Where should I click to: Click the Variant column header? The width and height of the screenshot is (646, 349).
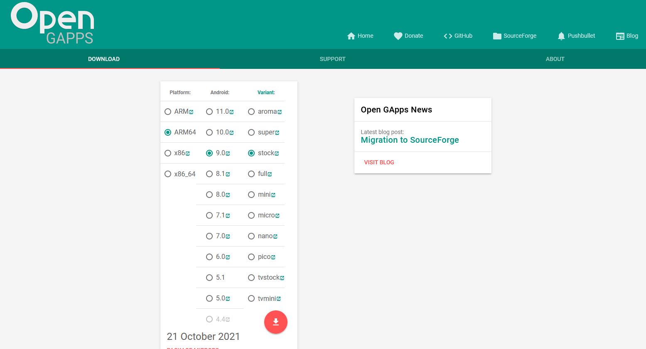coord(266,93)
